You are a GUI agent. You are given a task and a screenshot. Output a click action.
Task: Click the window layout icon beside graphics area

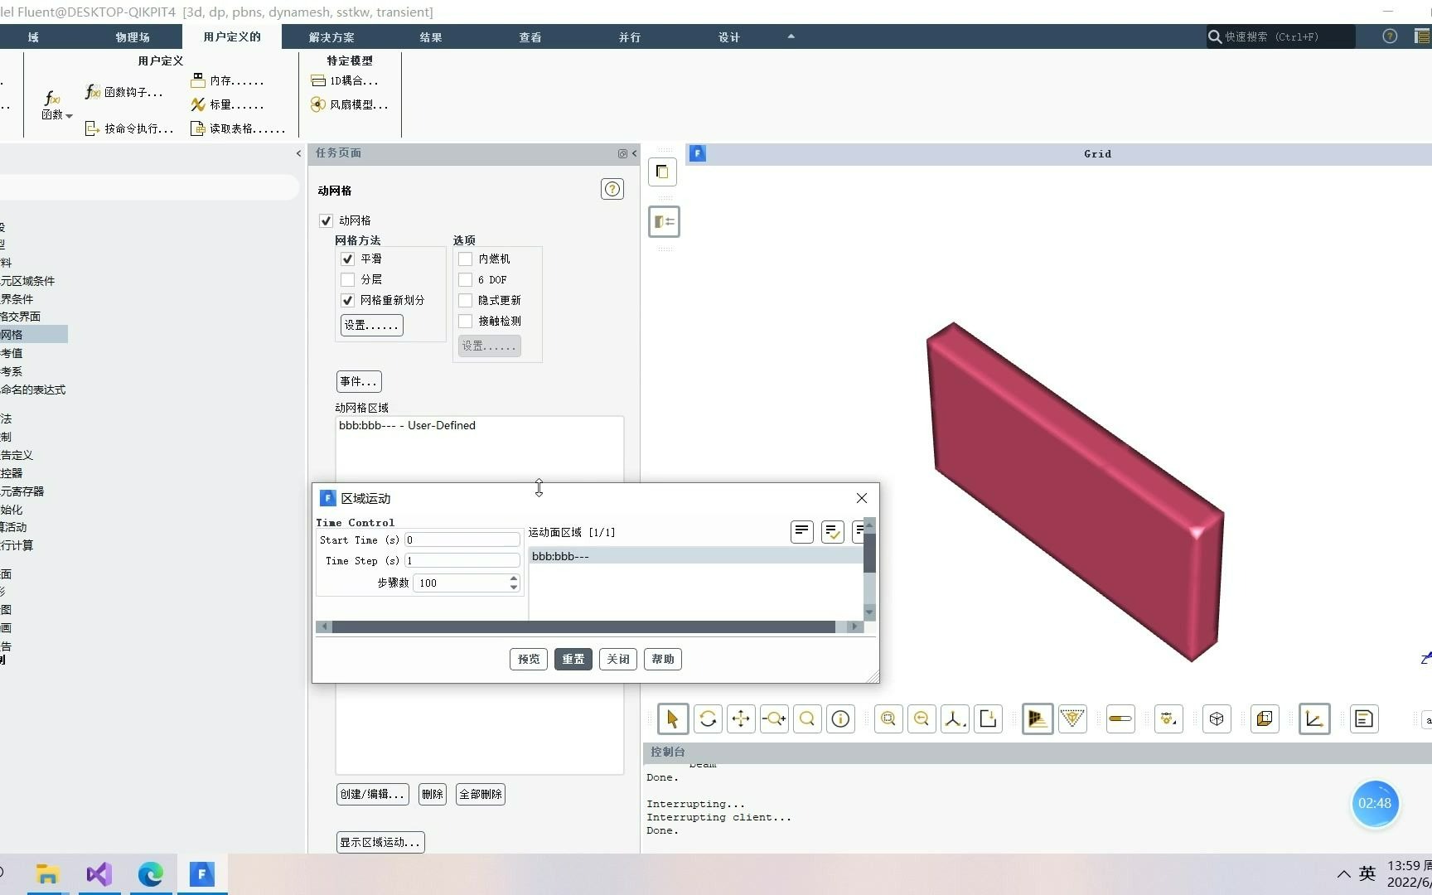(662, 172)
